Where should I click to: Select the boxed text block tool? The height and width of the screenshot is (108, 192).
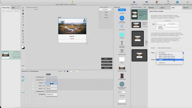click(x=23, y=42)
